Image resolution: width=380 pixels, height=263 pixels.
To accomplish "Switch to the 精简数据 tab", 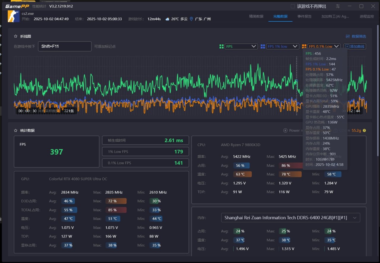I will 256,17.
